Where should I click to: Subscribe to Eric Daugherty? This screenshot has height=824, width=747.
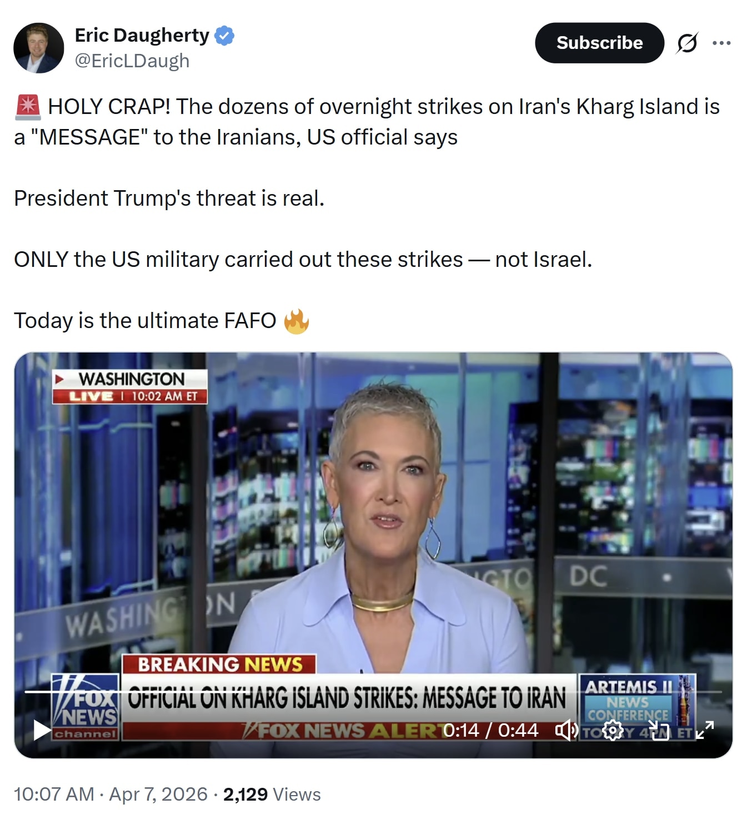point(599,43)
